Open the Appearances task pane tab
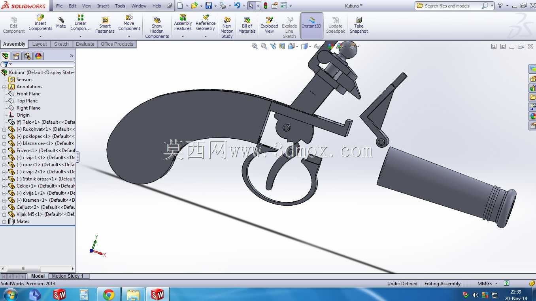536x301 pixels. [x=532, y=116]
